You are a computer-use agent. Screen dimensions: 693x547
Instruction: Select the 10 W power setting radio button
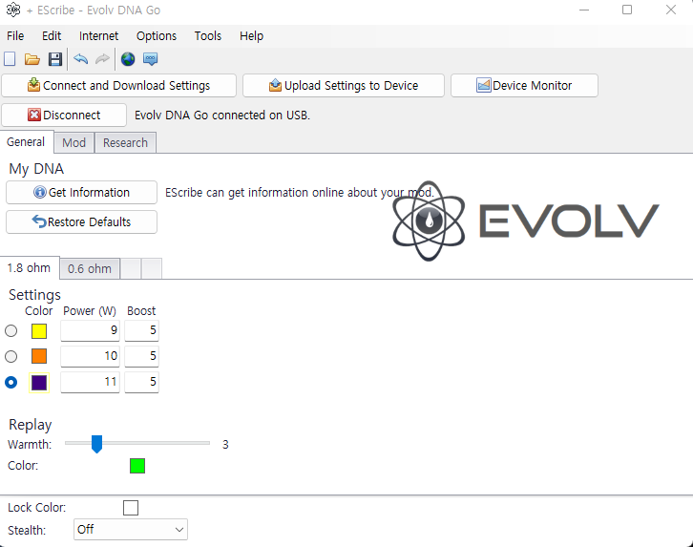click(x=11, y=356)
